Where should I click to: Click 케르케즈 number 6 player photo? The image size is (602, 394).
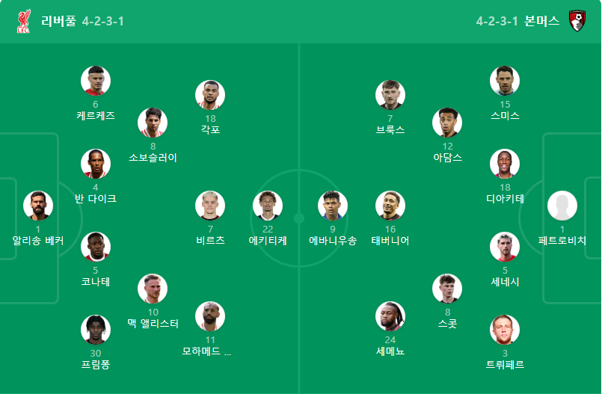tap(96, 81)
